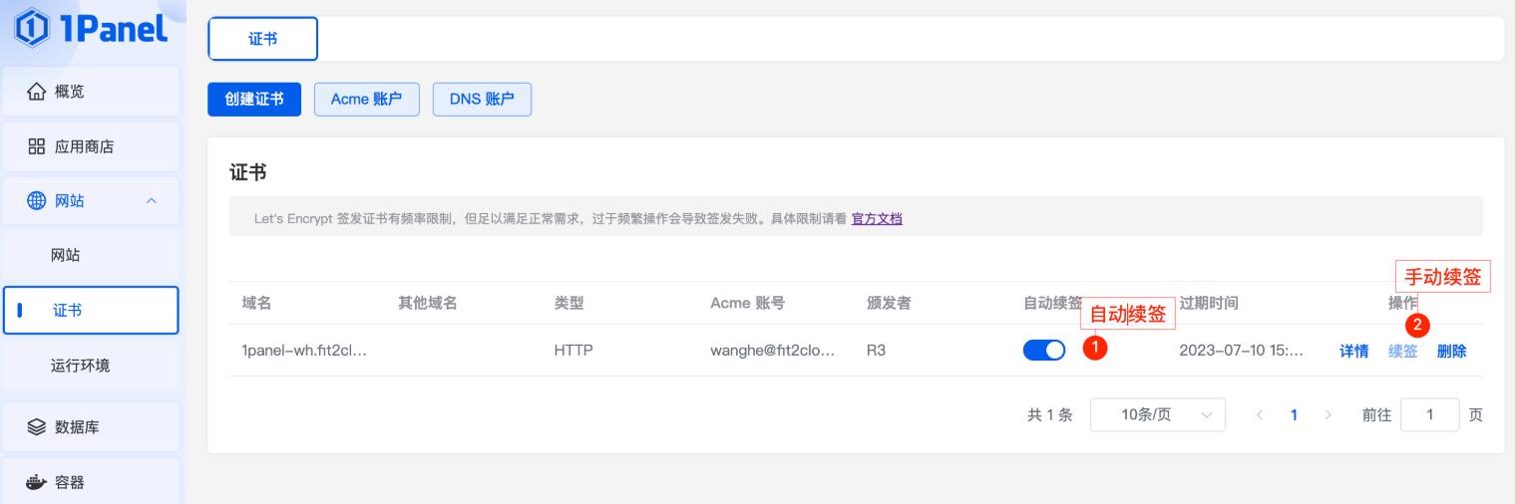Image resolution: width=1515 pixels, height=504 pixels.
Task: Open the 10条/页 page size dropdown
Action: [1157, 415]
